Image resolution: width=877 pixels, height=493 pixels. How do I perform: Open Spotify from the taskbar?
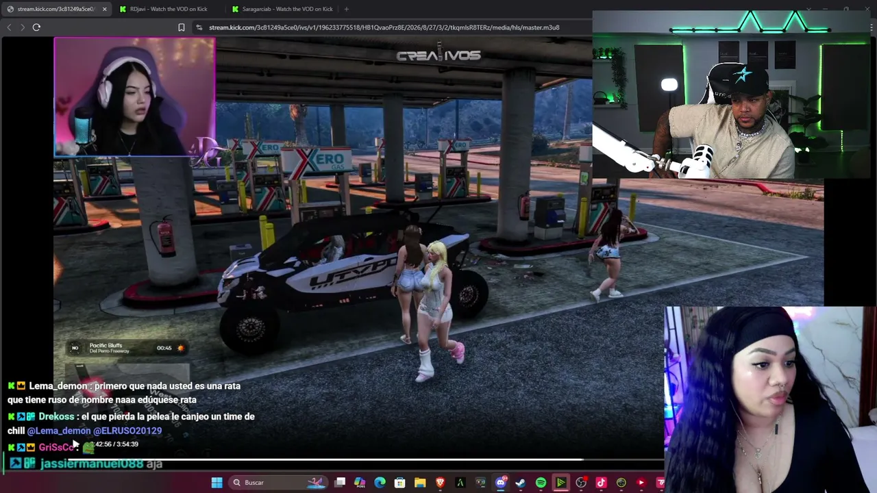pos(541,483)
